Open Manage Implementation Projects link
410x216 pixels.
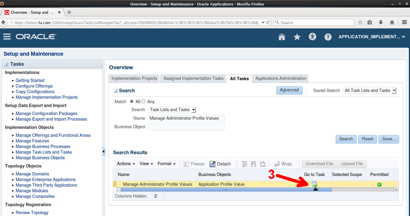point(46,97)
